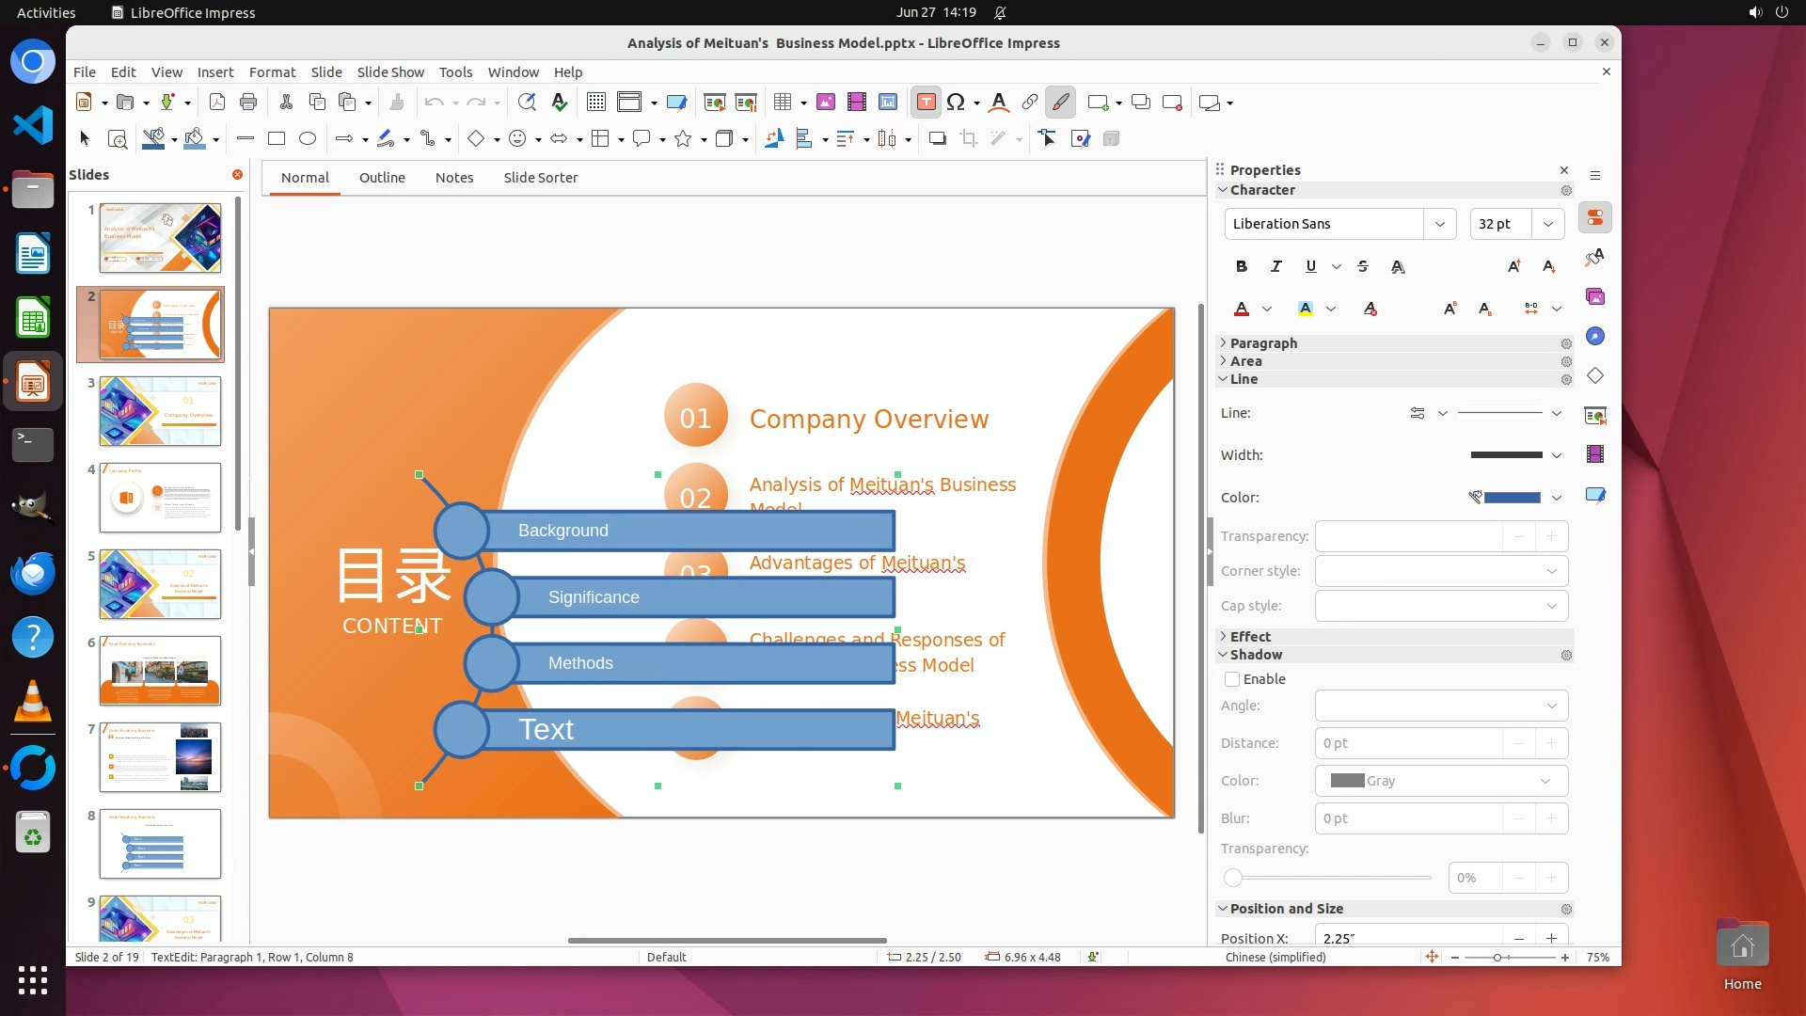The image size is (1806, 1016).
Task: Click the Print toolbar icon
Action: point(248,103)
